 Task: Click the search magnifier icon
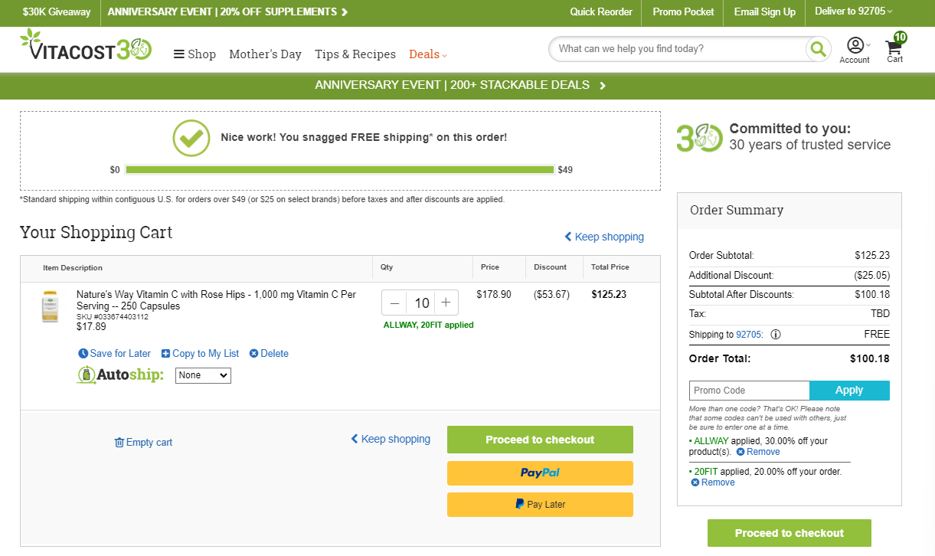[x=819, y=49]
